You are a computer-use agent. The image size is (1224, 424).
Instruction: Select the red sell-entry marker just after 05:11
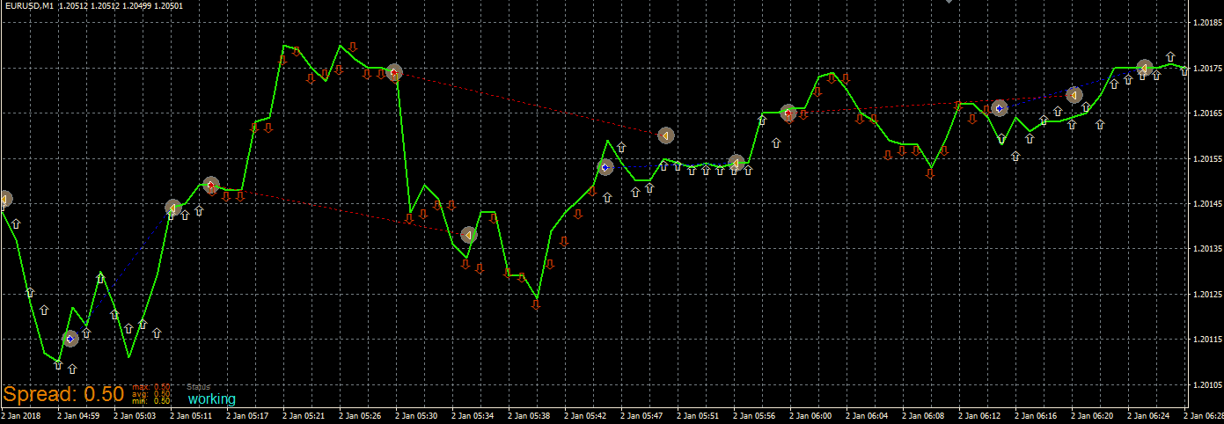click(211, 185)
